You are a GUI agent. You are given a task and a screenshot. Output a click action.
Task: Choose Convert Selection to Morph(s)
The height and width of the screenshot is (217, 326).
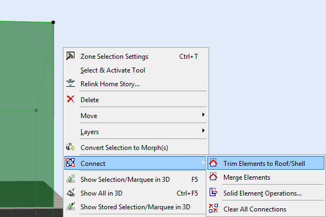(136, 148)
